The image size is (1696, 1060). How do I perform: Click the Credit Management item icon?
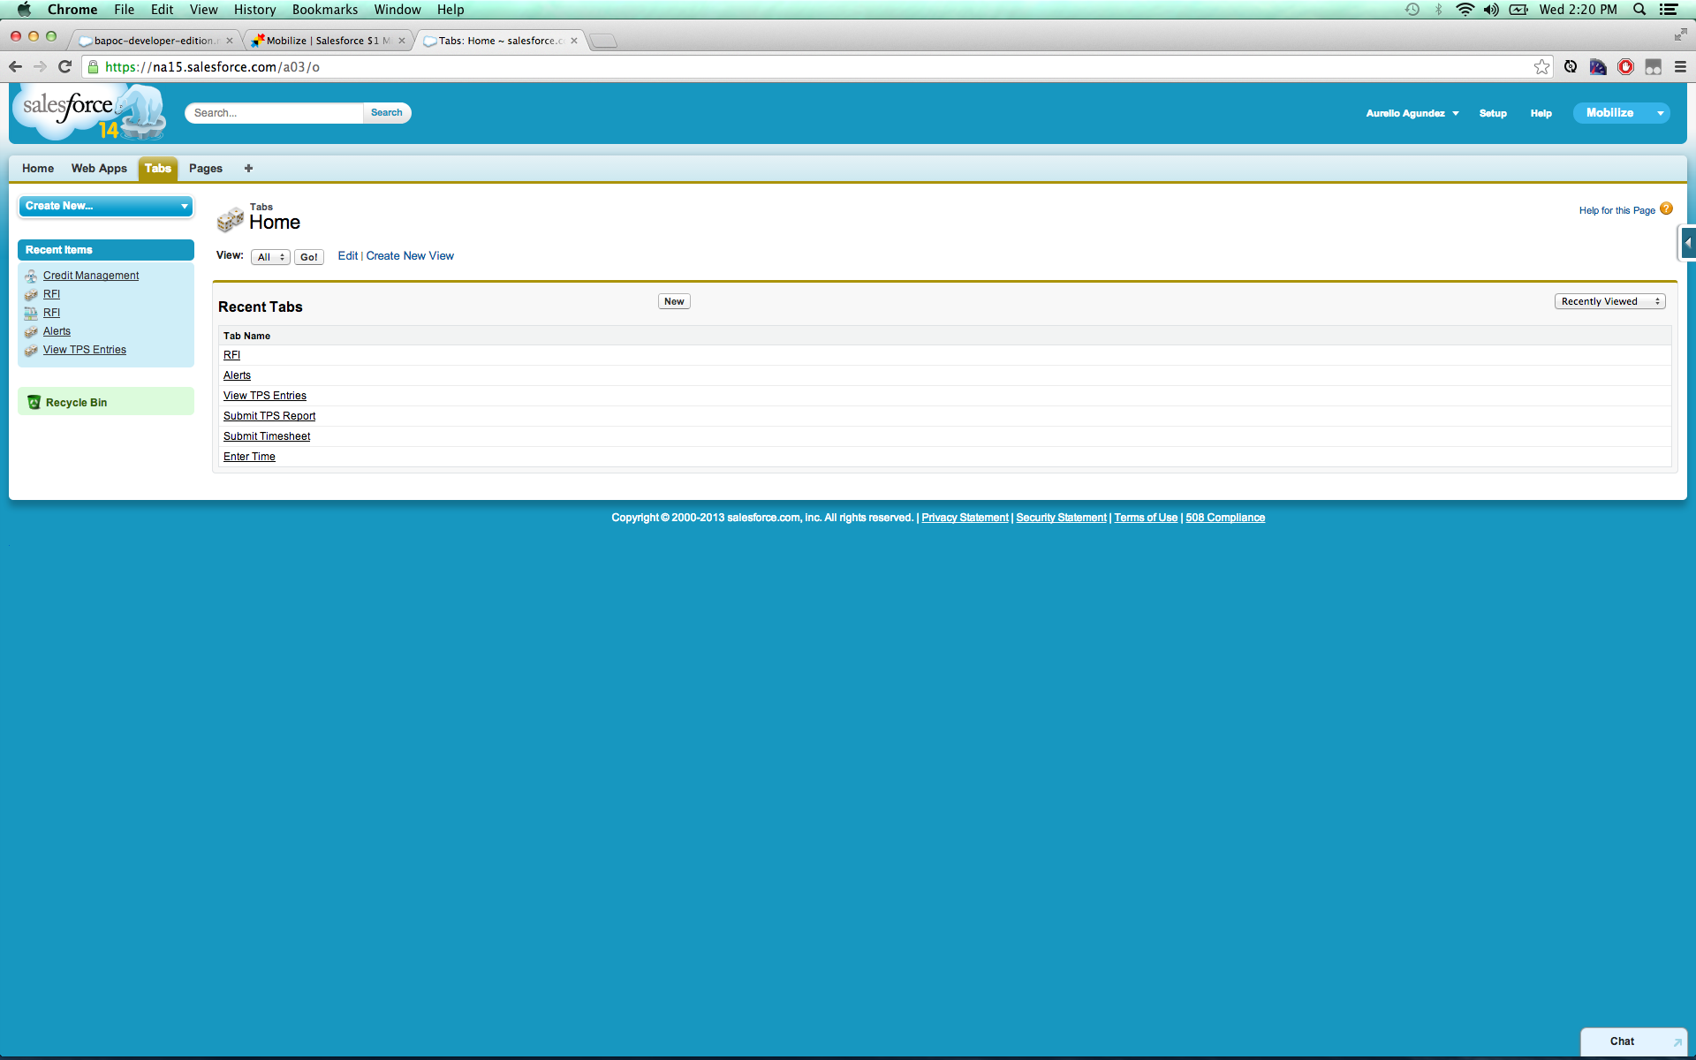click(x=31, y=276)
